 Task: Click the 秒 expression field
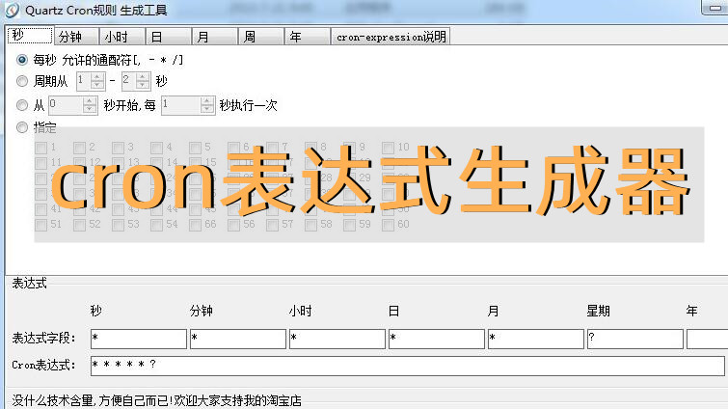[x=139, y=339]
